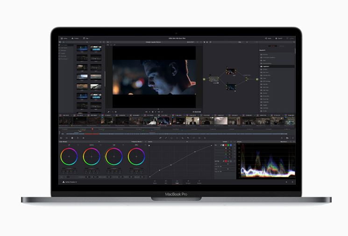Open the Keyframes palette icon
348x236 pixels.
282,138
